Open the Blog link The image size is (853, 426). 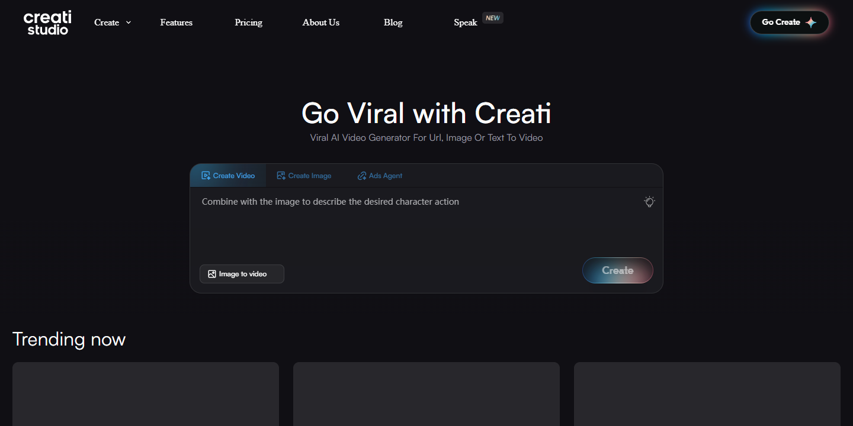[393, 22]
